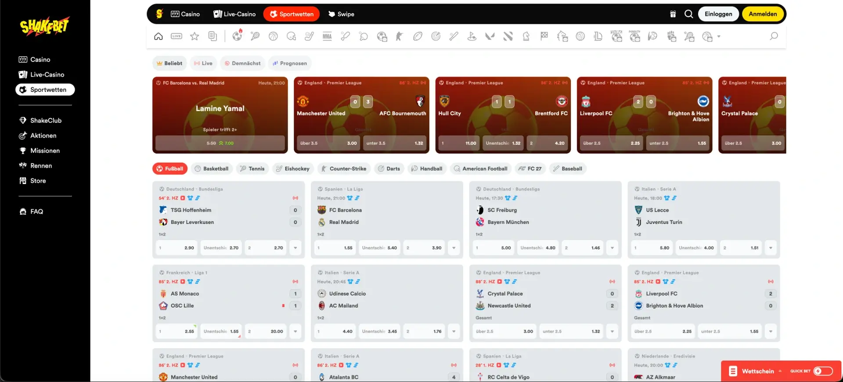Click the Einloggen button
843x382 pixels.
[718, 14]
